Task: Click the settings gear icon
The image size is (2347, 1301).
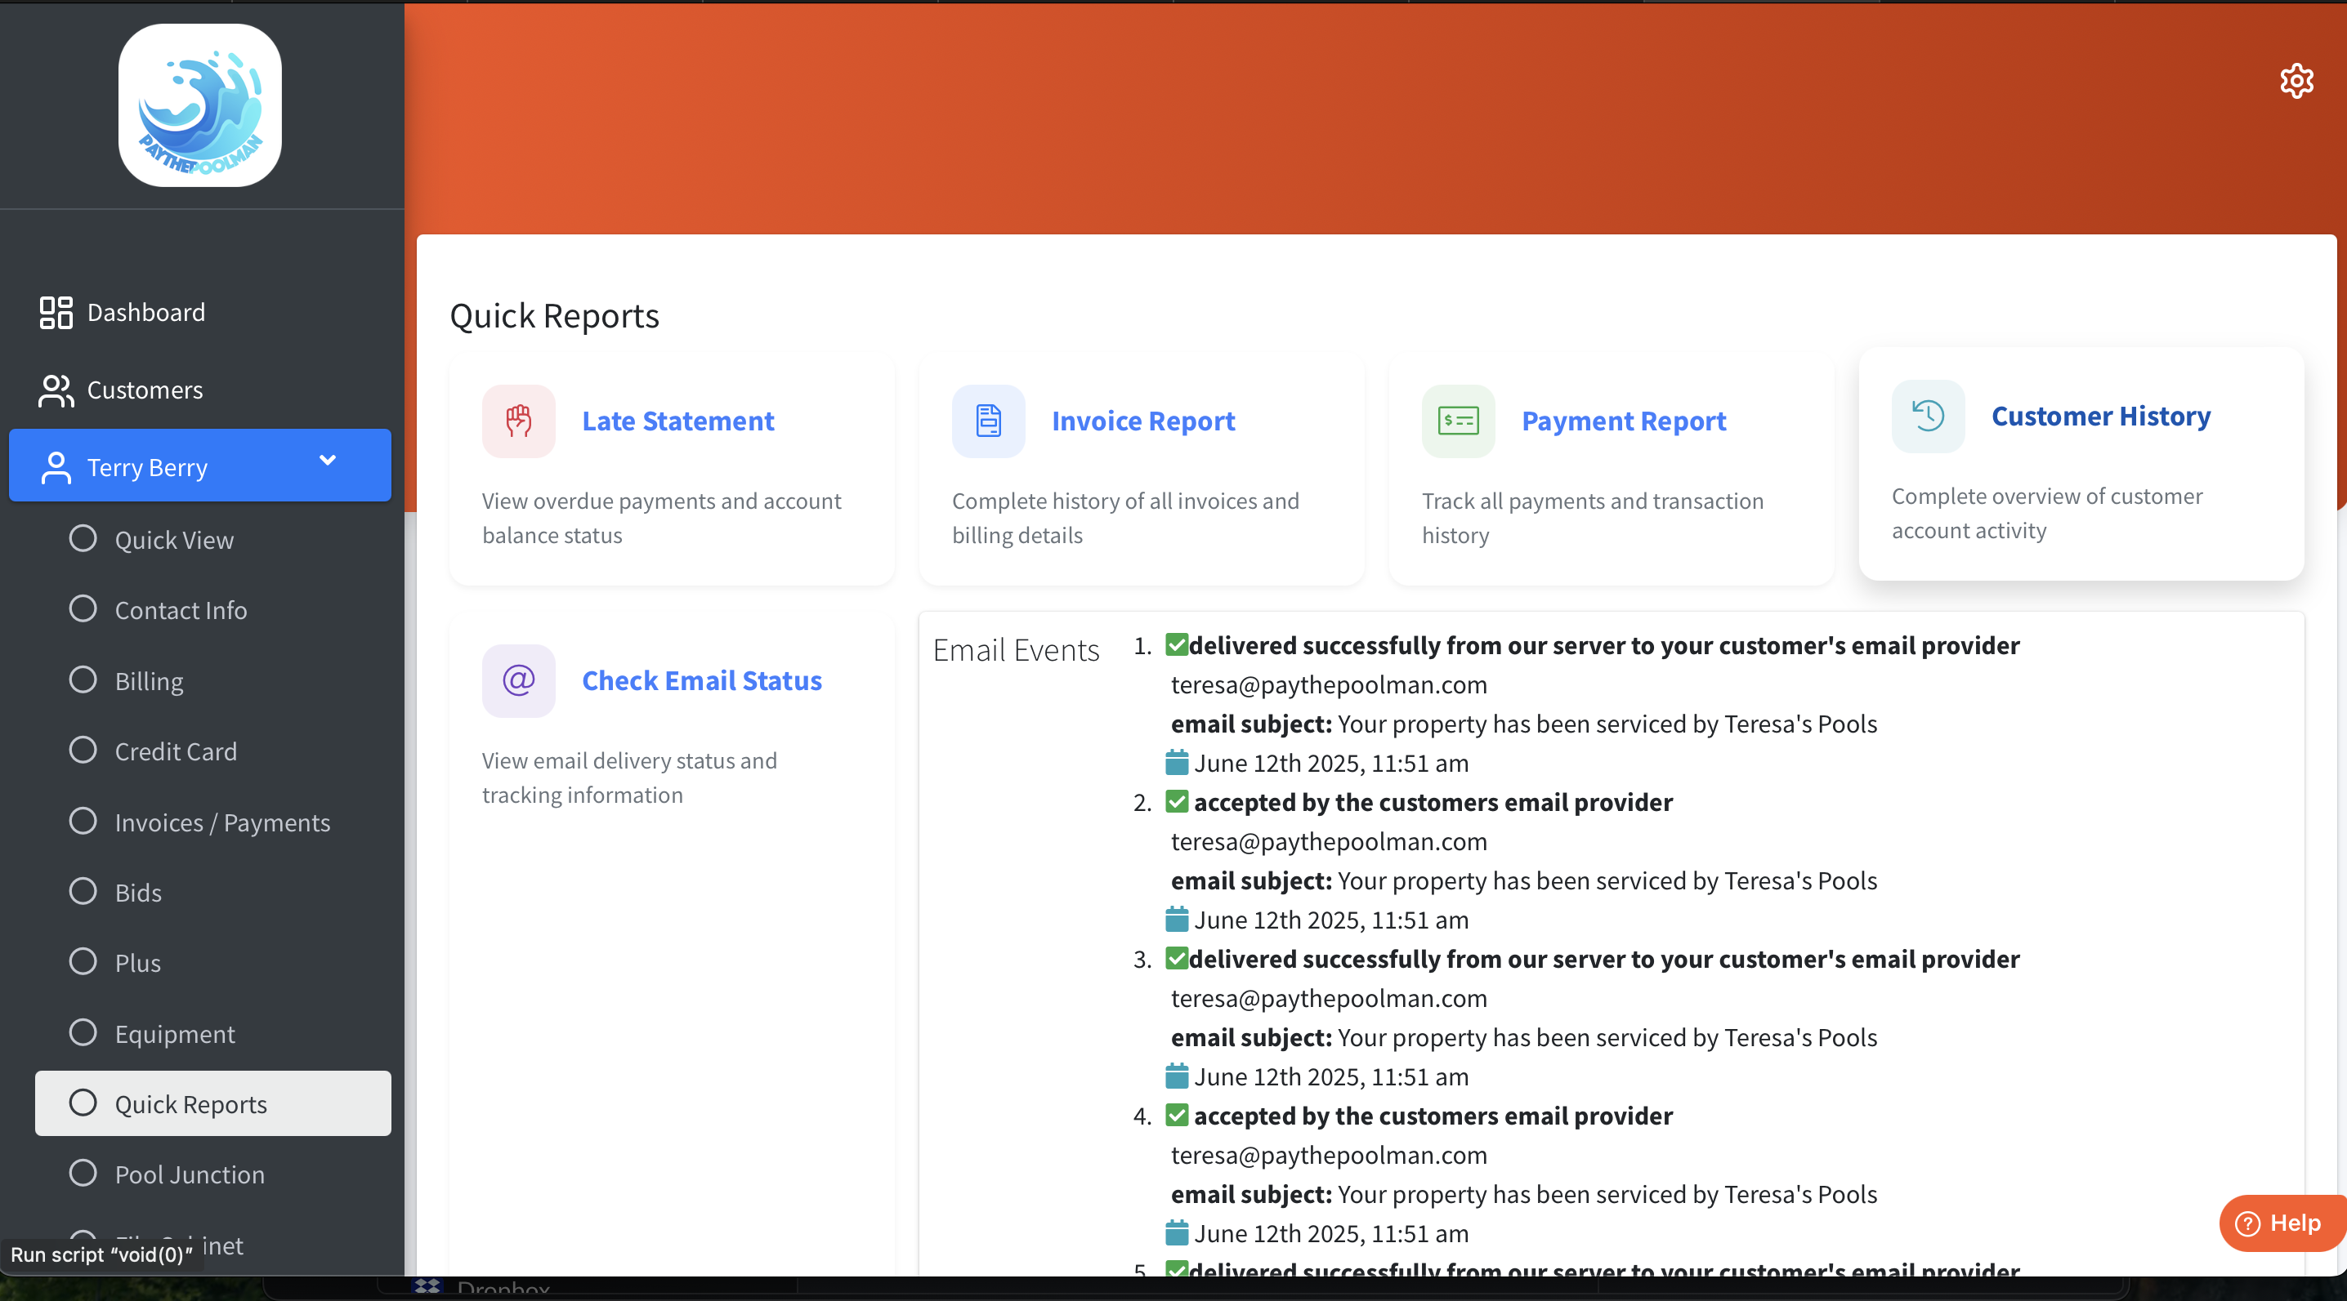Action: coord(2296,81)
